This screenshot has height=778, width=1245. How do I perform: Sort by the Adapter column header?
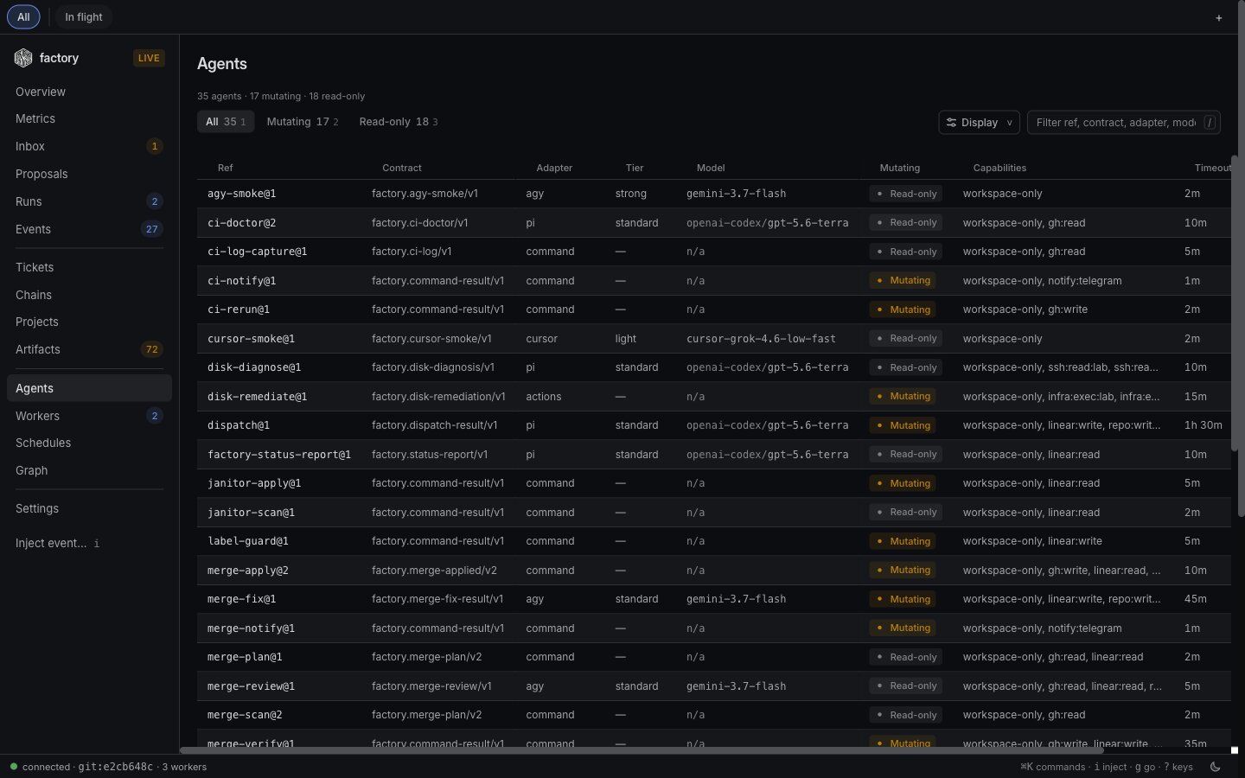pyautogui.click(x=554, y=168)
